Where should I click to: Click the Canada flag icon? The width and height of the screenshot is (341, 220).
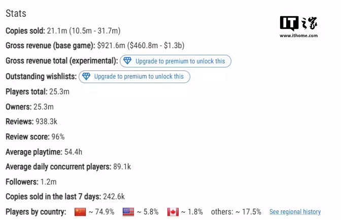(173, 212)
